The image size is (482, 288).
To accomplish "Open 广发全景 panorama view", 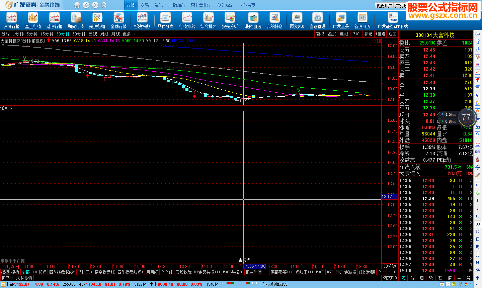I will pos(341,20).
